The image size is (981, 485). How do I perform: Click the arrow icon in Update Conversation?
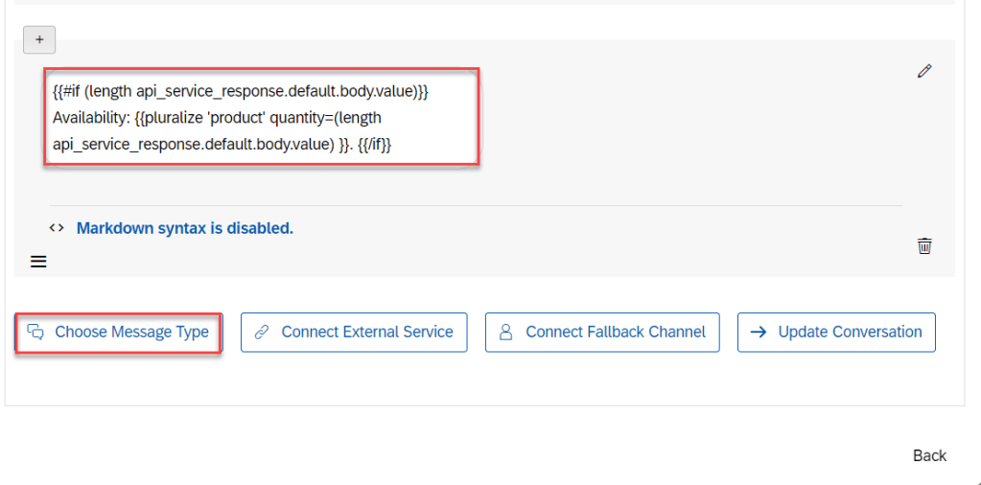pyautogui.click(x=758, y=333)
